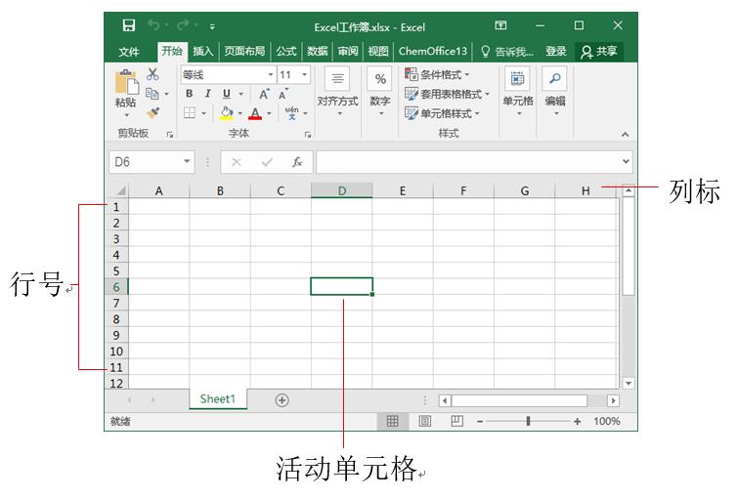Switch to Normal view icon
This screenshot has width=738, height=498.
(x=393, y=421)
